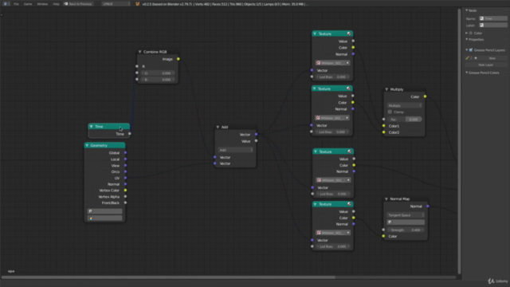Image resolution: width=510 pixels, height=287 pixels.
Task: Click the Global output socket on Geometry node
Action: pyautogui.click(x=125, y=152)
